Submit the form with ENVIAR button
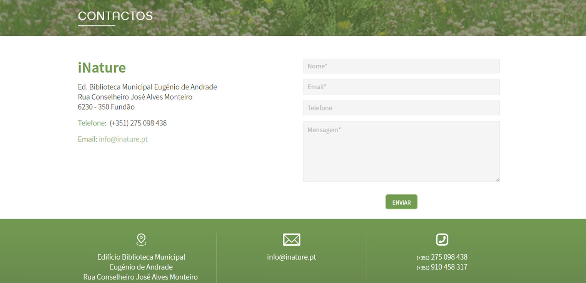This screenshot has height=283, width=586. point(401,202)
